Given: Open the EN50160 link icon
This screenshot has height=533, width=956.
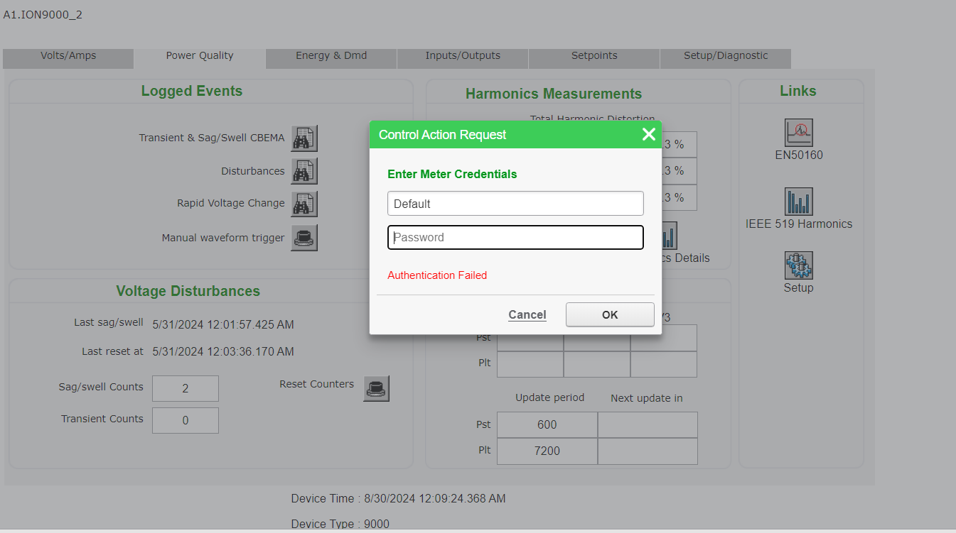Looking at the screenshot, I should click(x=798, y=133).
